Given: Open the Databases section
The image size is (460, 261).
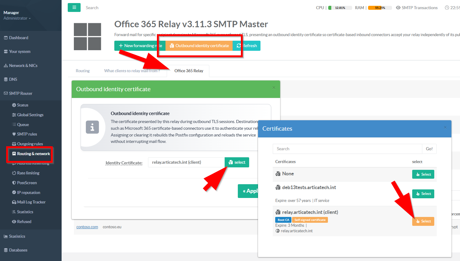Looking at the screenshot, I should [16, 250].
